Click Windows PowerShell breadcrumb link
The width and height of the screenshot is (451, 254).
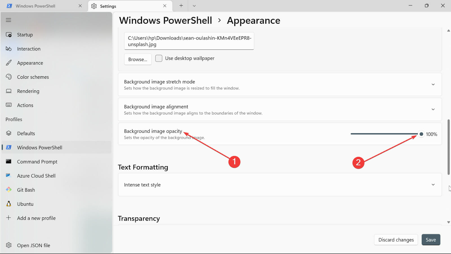click(165, 20)
